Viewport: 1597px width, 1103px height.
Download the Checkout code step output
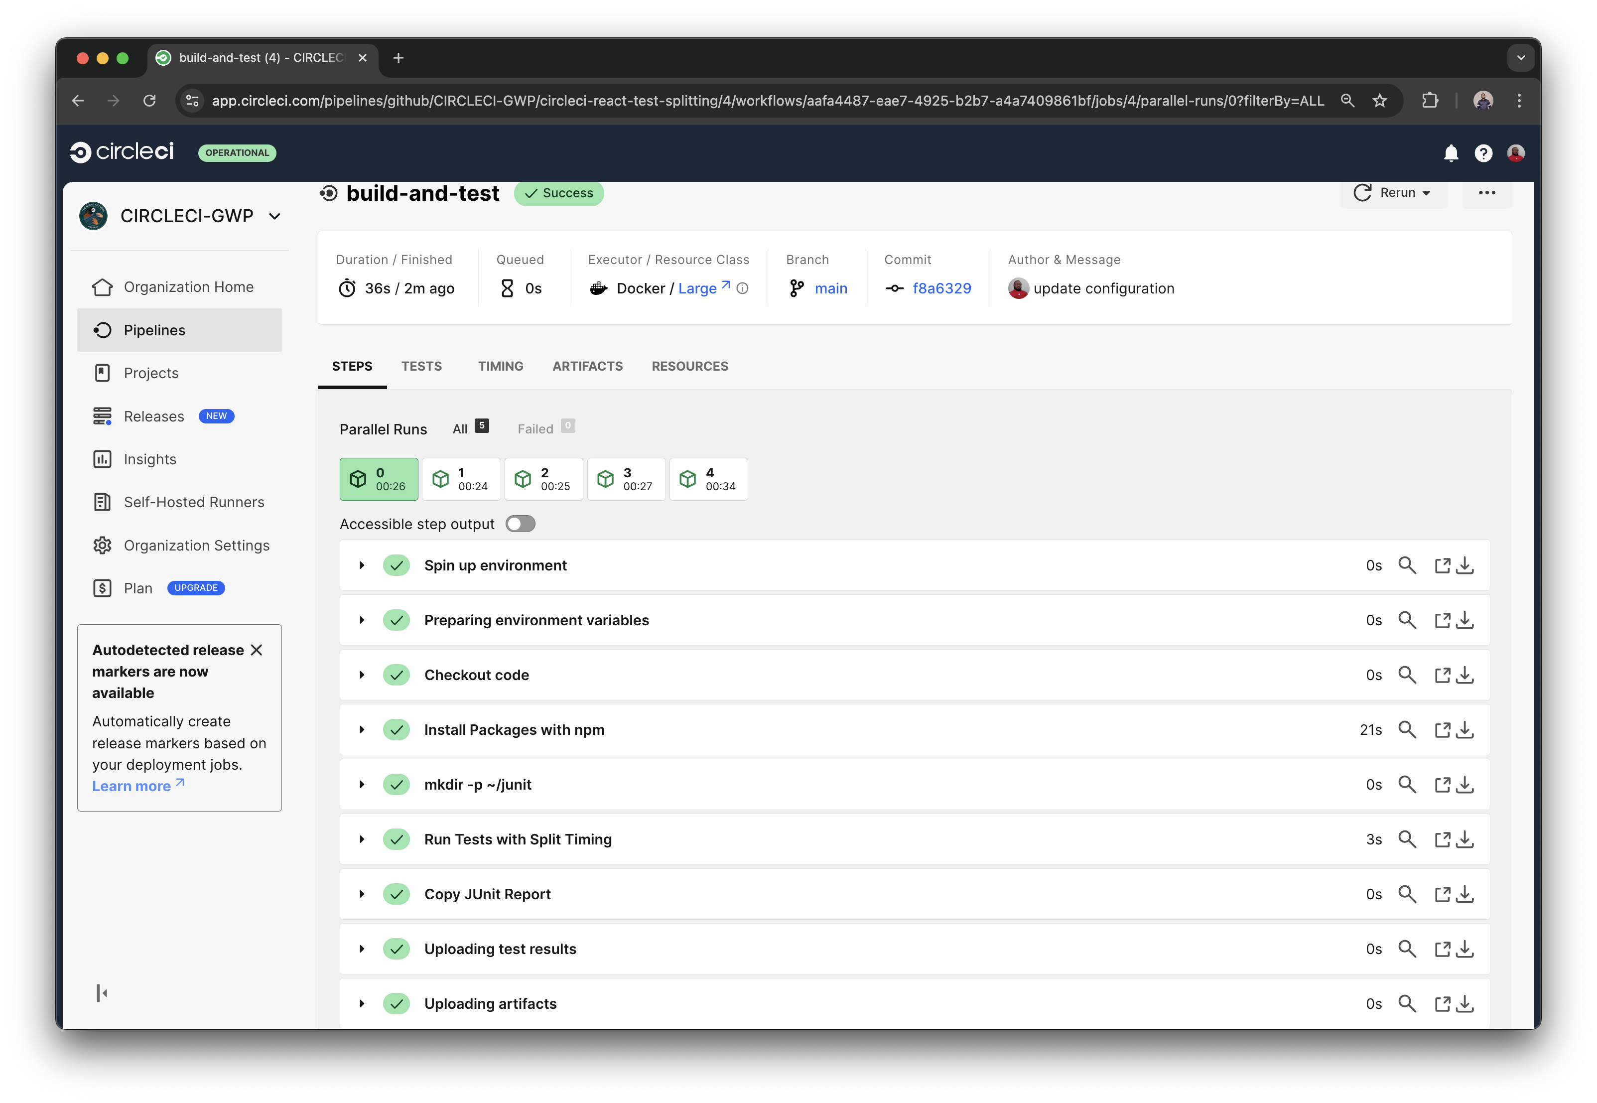1465,675
